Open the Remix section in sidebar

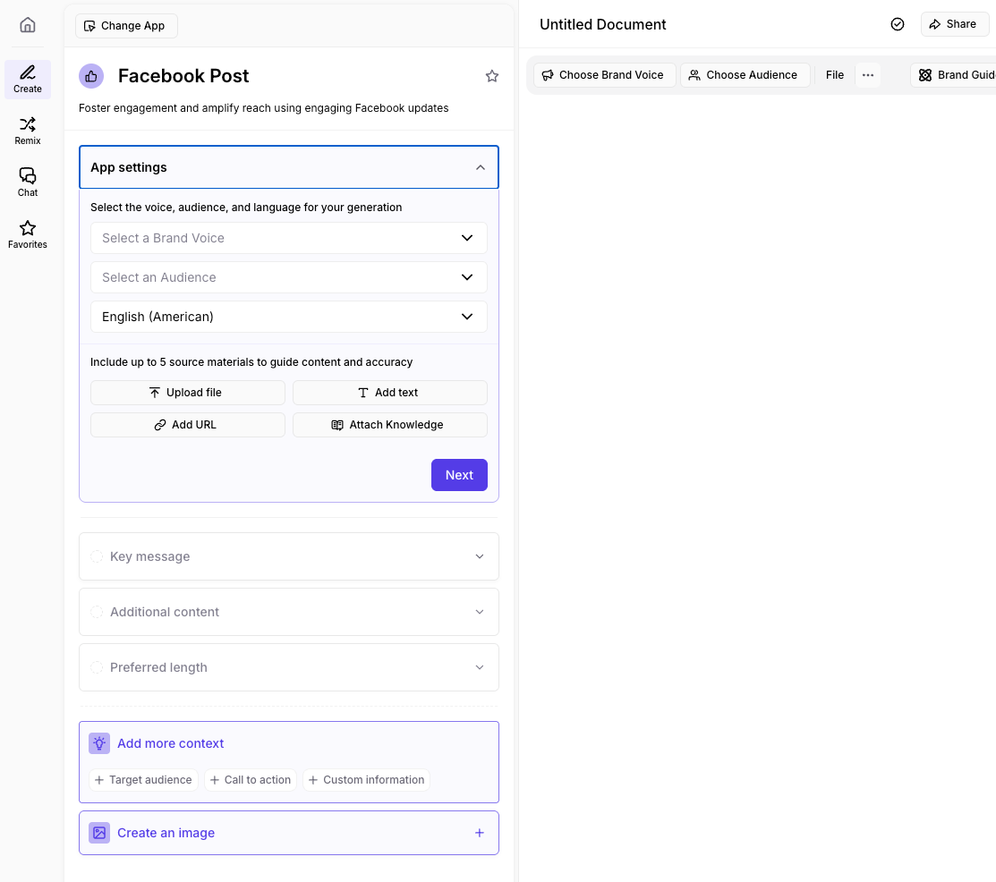pos(28,131)
